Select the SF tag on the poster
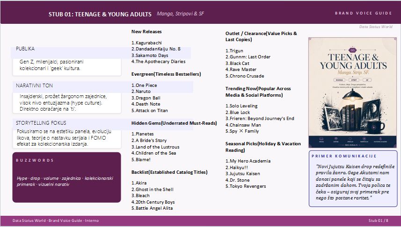 click(x=367, y=80)
